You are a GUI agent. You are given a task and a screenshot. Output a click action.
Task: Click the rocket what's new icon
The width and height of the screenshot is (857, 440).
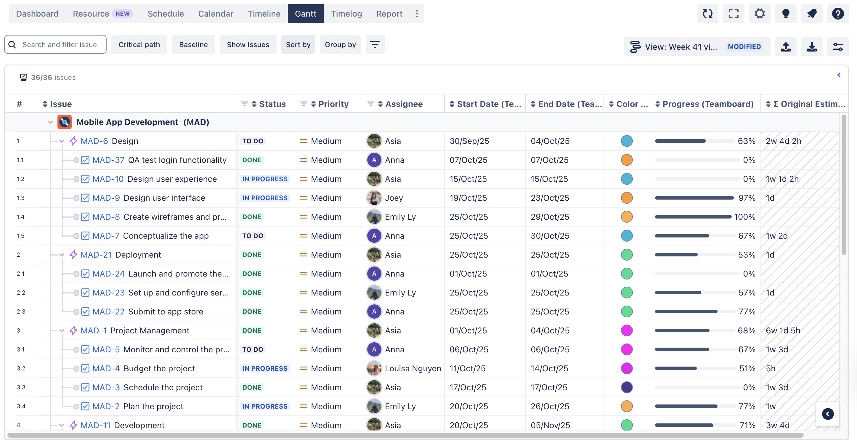pyautogui.click(x=811, y=14)
